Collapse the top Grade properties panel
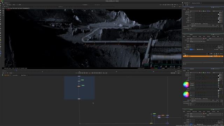 pos(183,7)
